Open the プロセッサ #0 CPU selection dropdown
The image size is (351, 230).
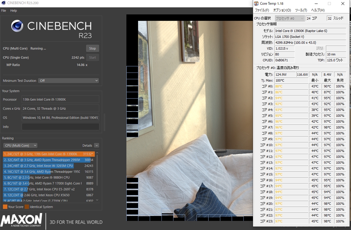pos(290,19)
